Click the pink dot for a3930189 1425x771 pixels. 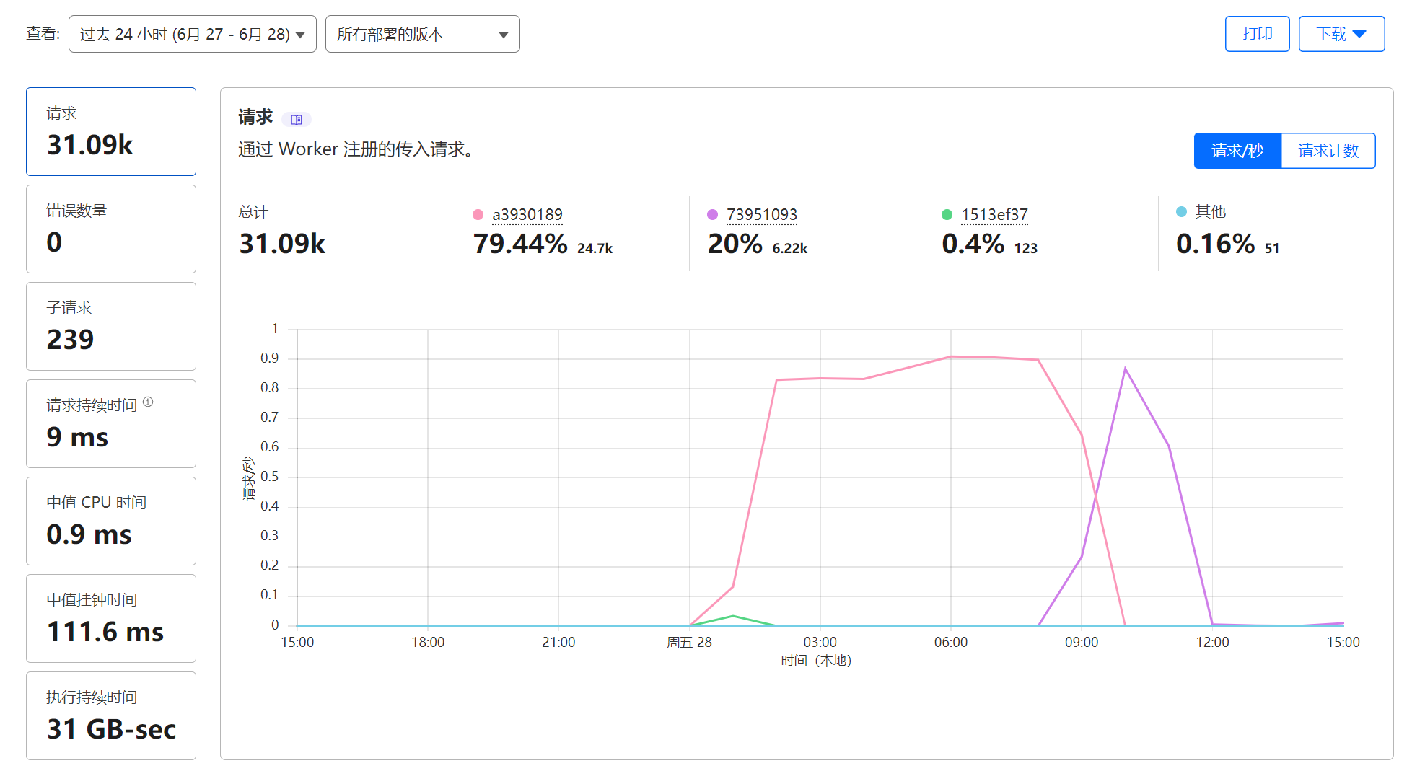[x=478, y=214]
